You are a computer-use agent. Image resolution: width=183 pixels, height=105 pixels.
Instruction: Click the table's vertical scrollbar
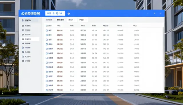point(163,59)
